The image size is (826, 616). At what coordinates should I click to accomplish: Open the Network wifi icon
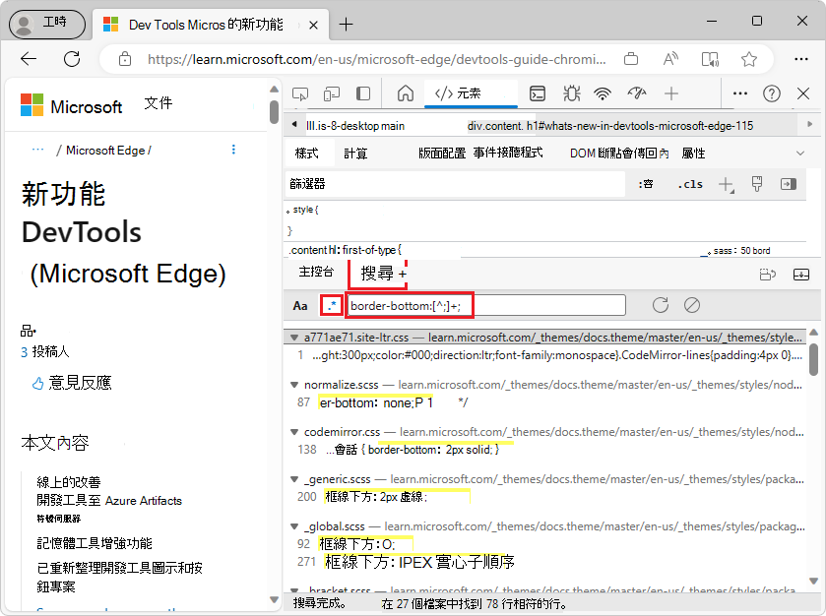coord(603,93)
